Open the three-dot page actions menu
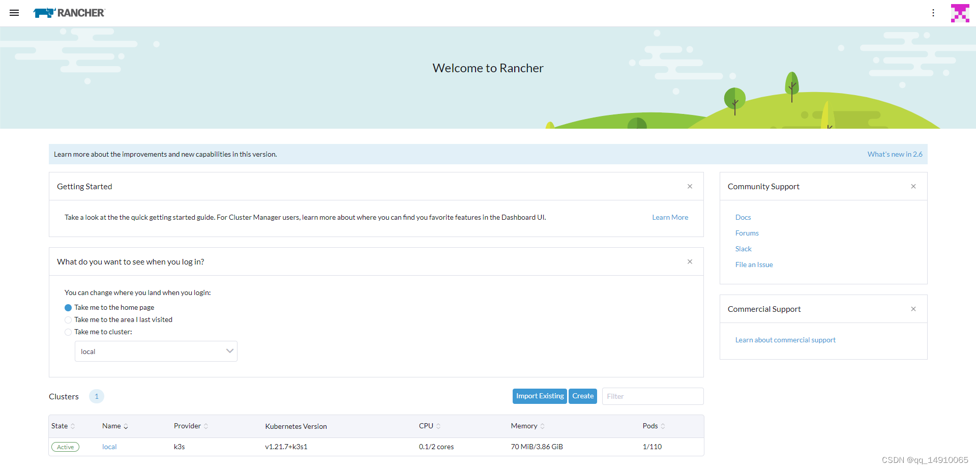Image resolution: width=976 pixels, height=469 pixels. coord(933,13)
